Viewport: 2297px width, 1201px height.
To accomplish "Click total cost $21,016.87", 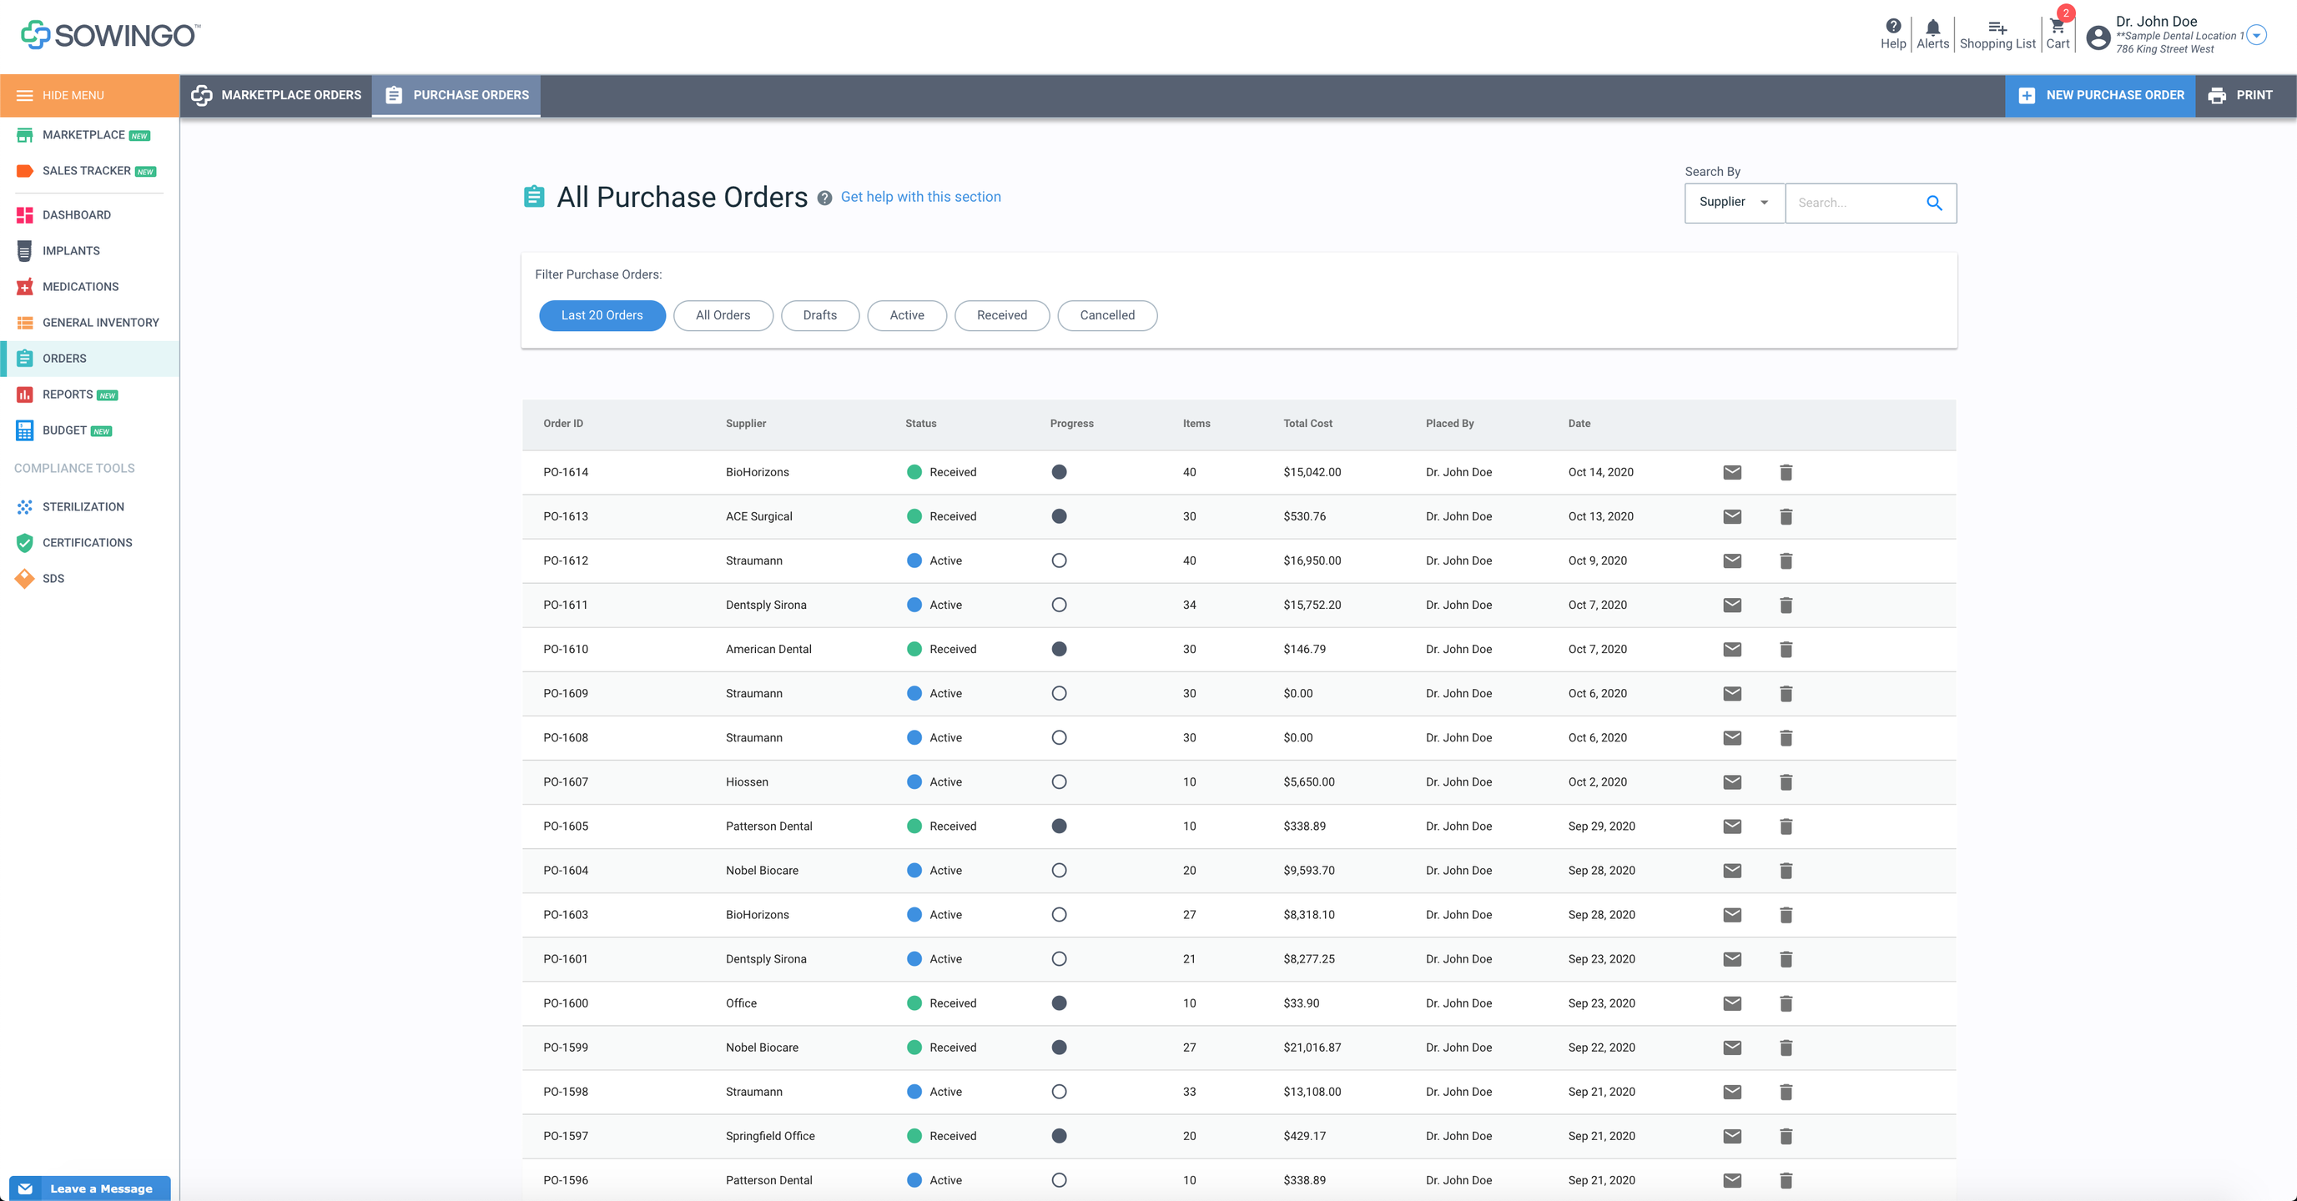I will [1312, 1048].
